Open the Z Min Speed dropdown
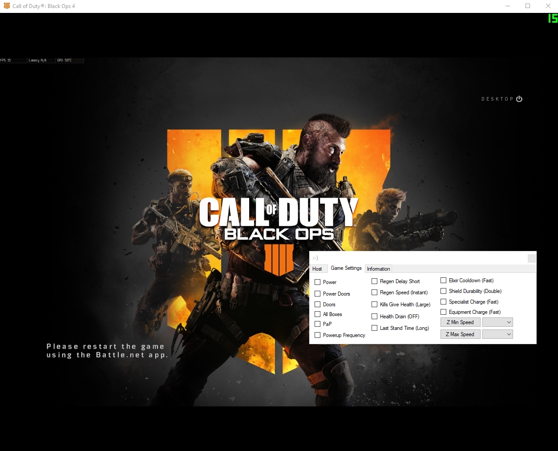558x451 pixels. (497, 322)
